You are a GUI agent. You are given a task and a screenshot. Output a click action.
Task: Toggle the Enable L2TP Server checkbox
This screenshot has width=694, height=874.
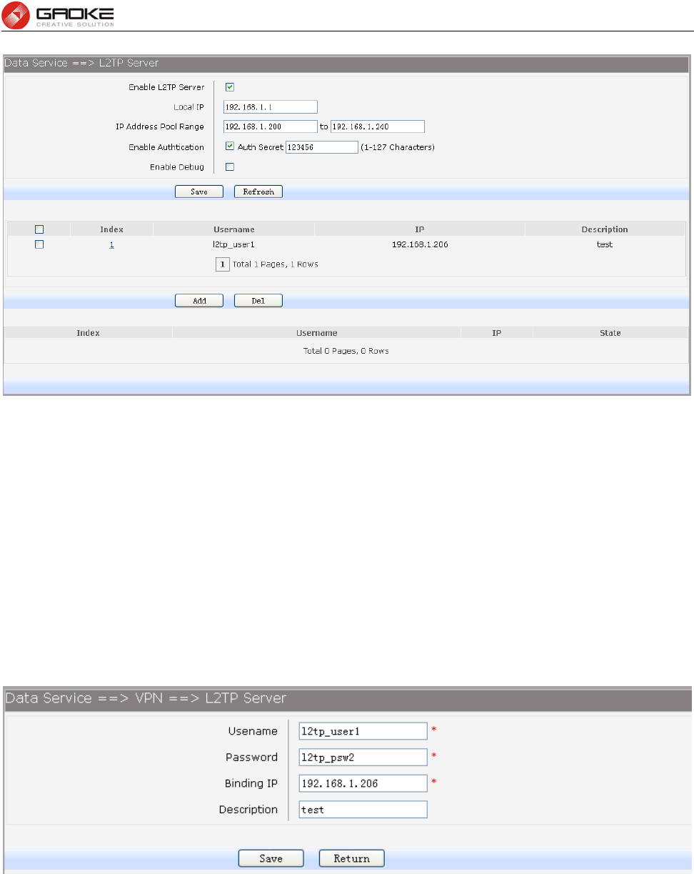click(230, 87)
